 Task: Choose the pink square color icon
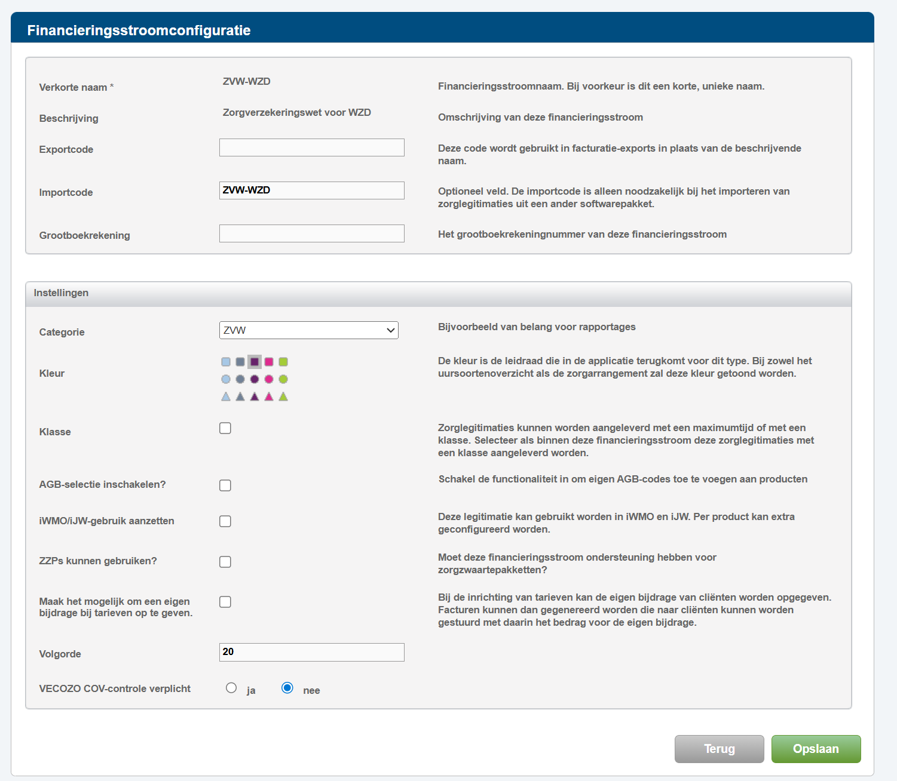click(269, 362)
